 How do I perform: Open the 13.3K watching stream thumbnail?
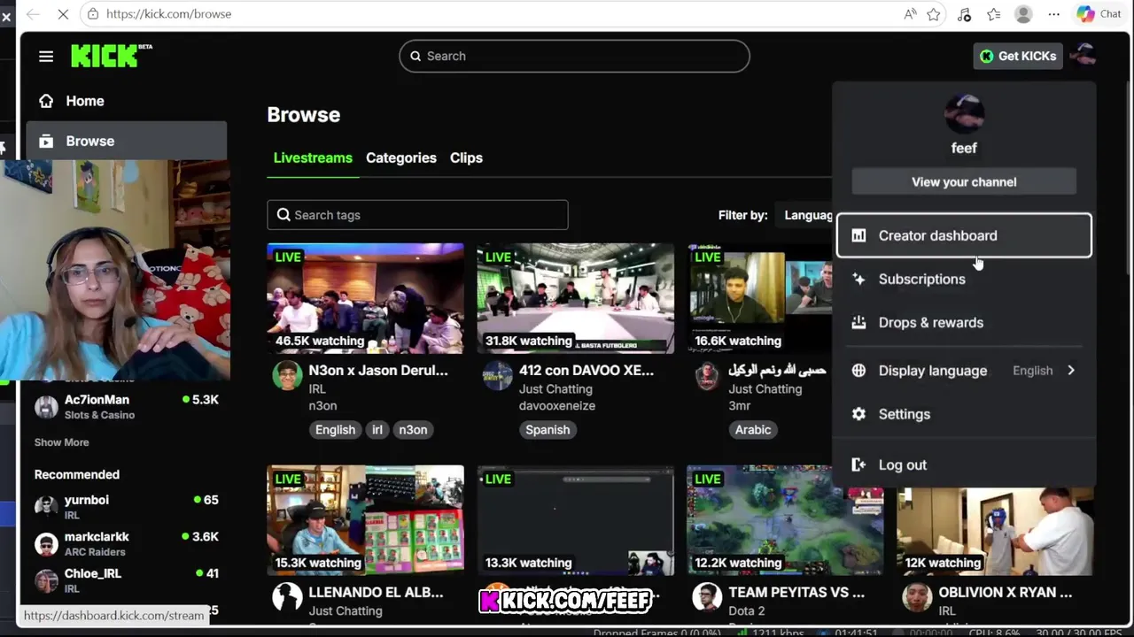click(575, 520)
